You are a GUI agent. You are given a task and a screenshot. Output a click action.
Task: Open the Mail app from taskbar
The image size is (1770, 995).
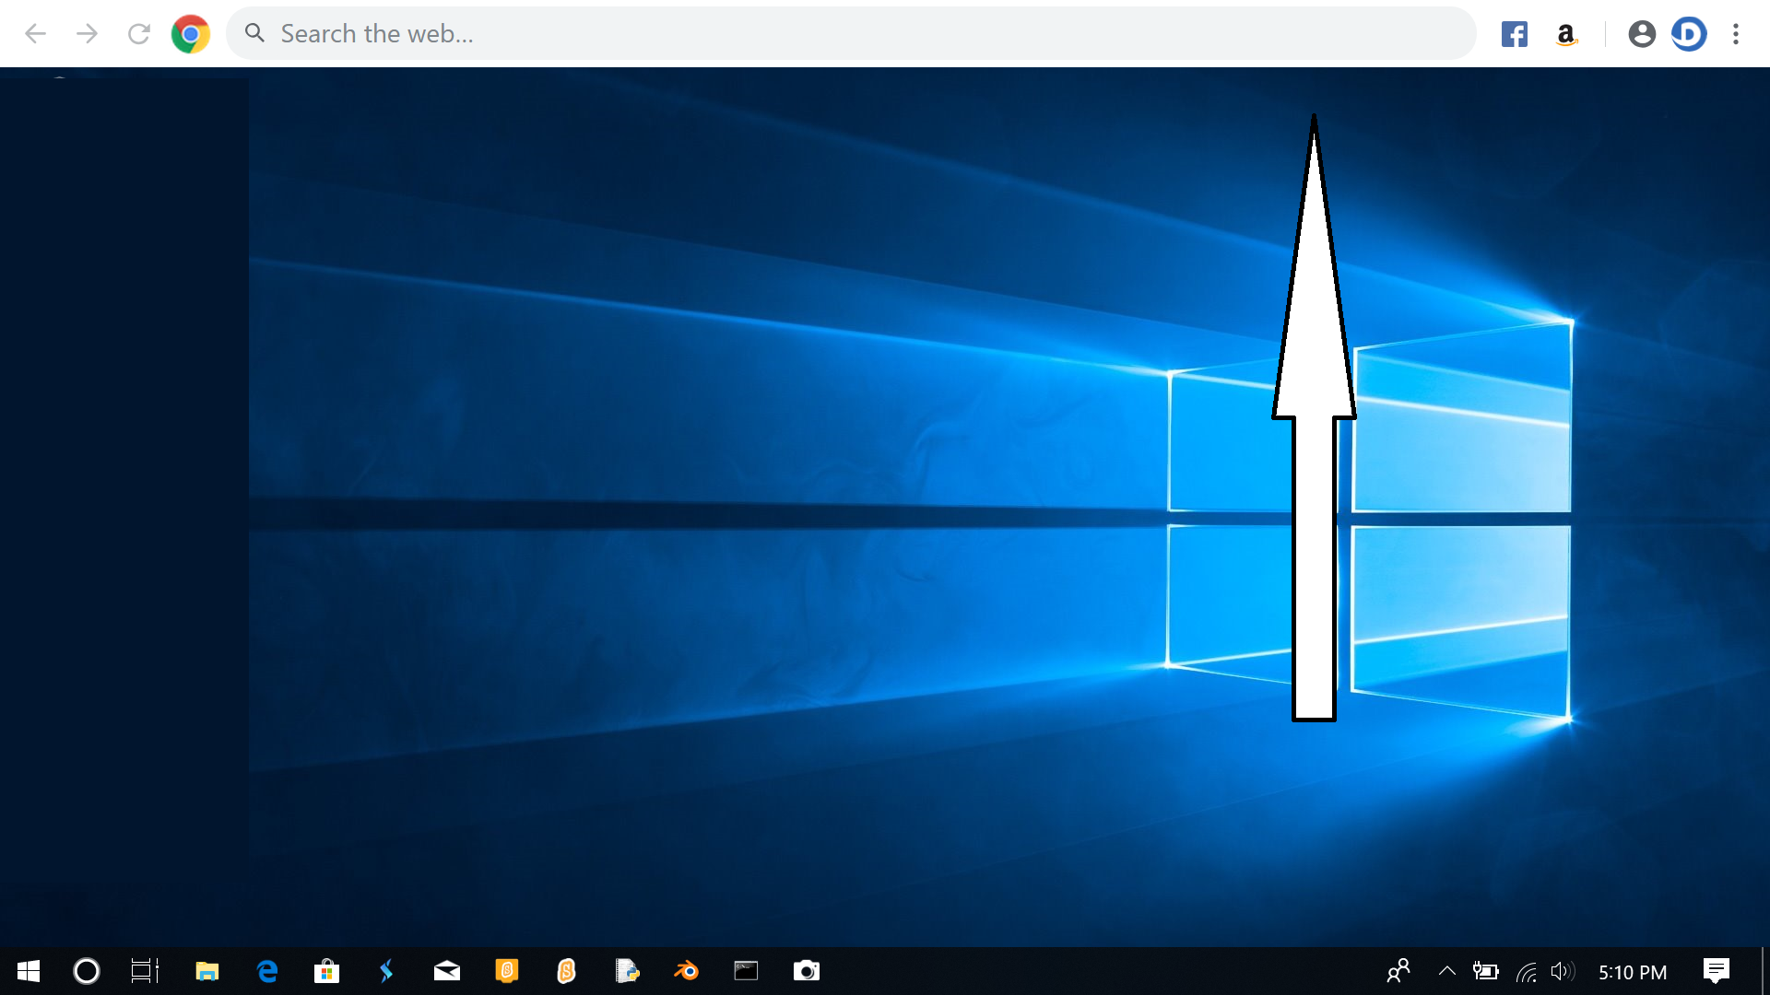pyautogui.click(x=447, y=971)
